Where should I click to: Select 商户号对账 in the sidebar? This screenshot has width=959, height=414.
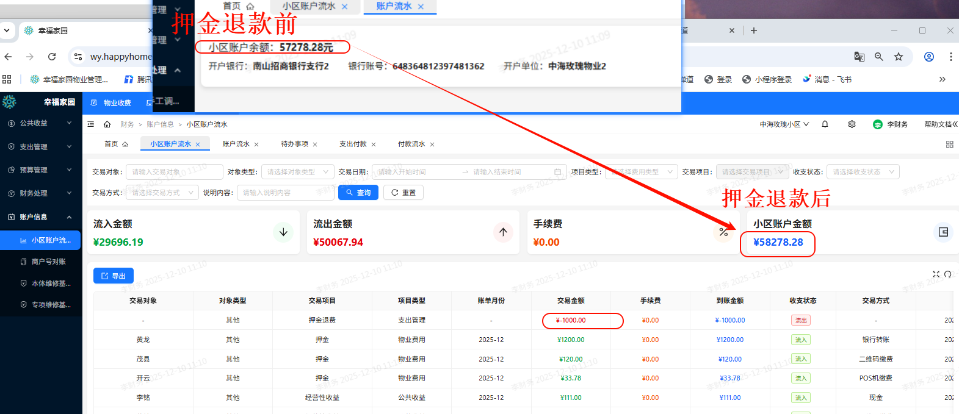pos(48,262)
